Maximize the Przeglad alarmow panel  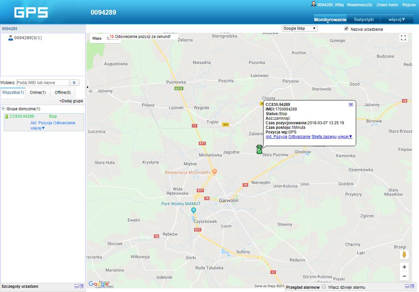click(412, 286)
